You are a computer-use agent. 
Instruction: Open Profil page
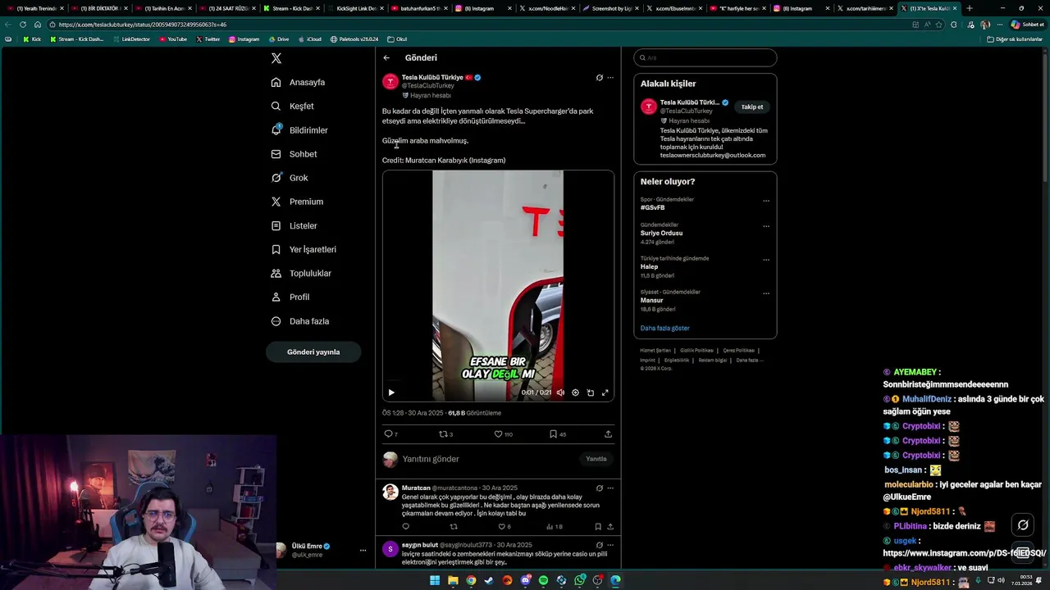(290, 297)
